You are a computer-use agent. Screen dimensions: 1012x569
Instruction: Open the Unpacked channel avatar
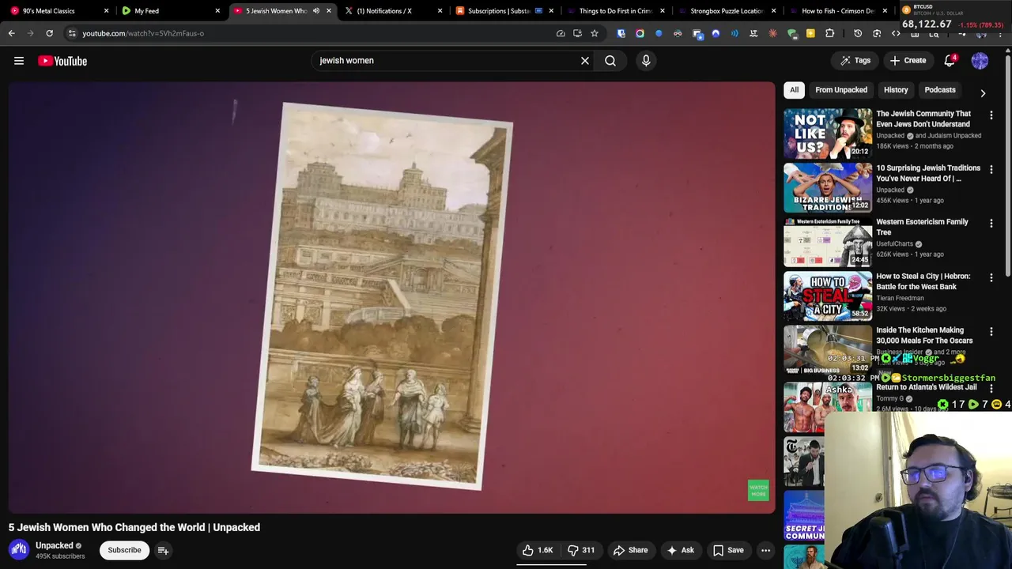click(x=19, y=549)
